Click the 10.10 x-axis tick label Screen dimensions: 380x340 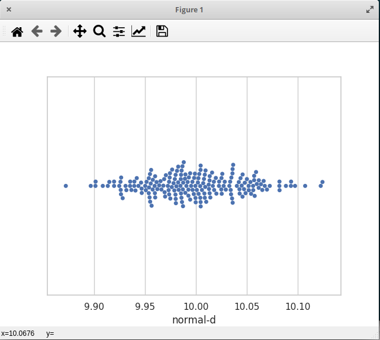click(298, 306)
